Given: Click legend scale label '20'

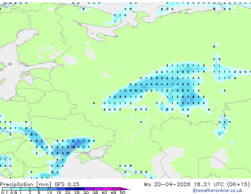Looking at the screenshot, I should [x=68, y=192].
